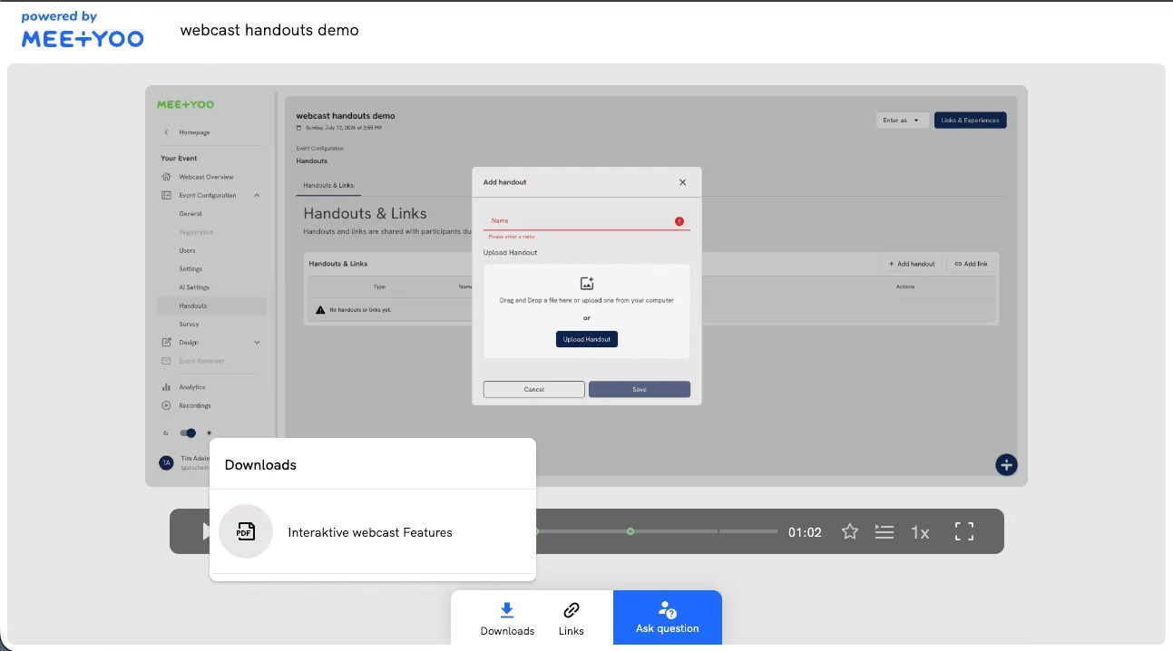Toggle the dark/light theme switch
The width and height of the screenshot is (1173, 651).
click(x=188, y=433)
